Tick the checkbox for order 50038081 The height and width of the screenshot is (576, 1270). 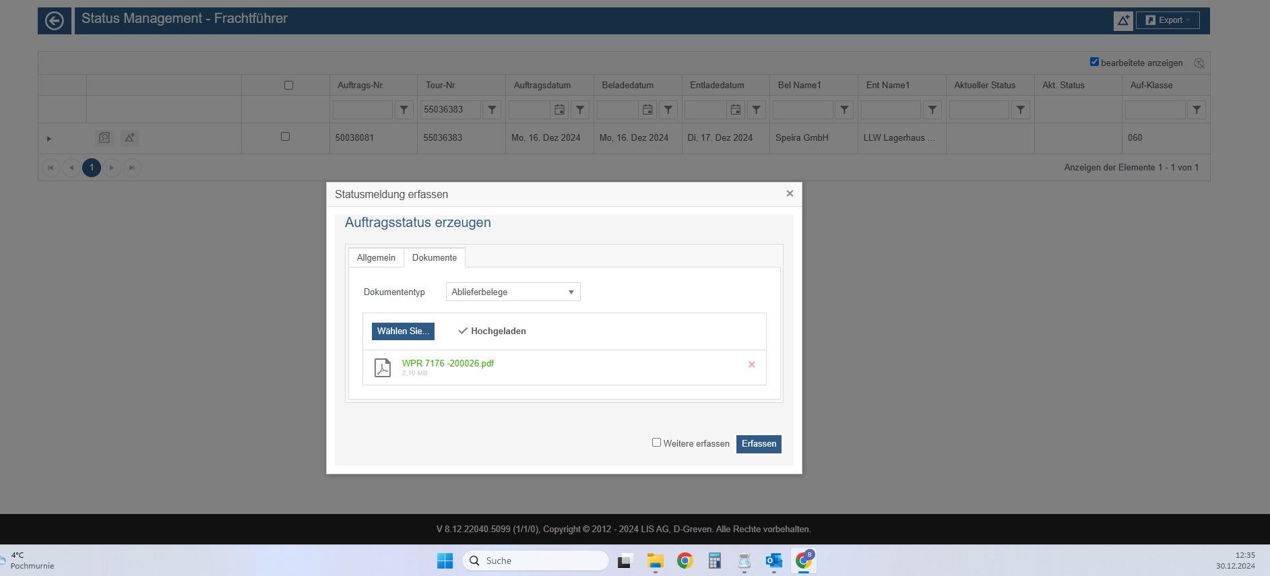coord(285,136)
